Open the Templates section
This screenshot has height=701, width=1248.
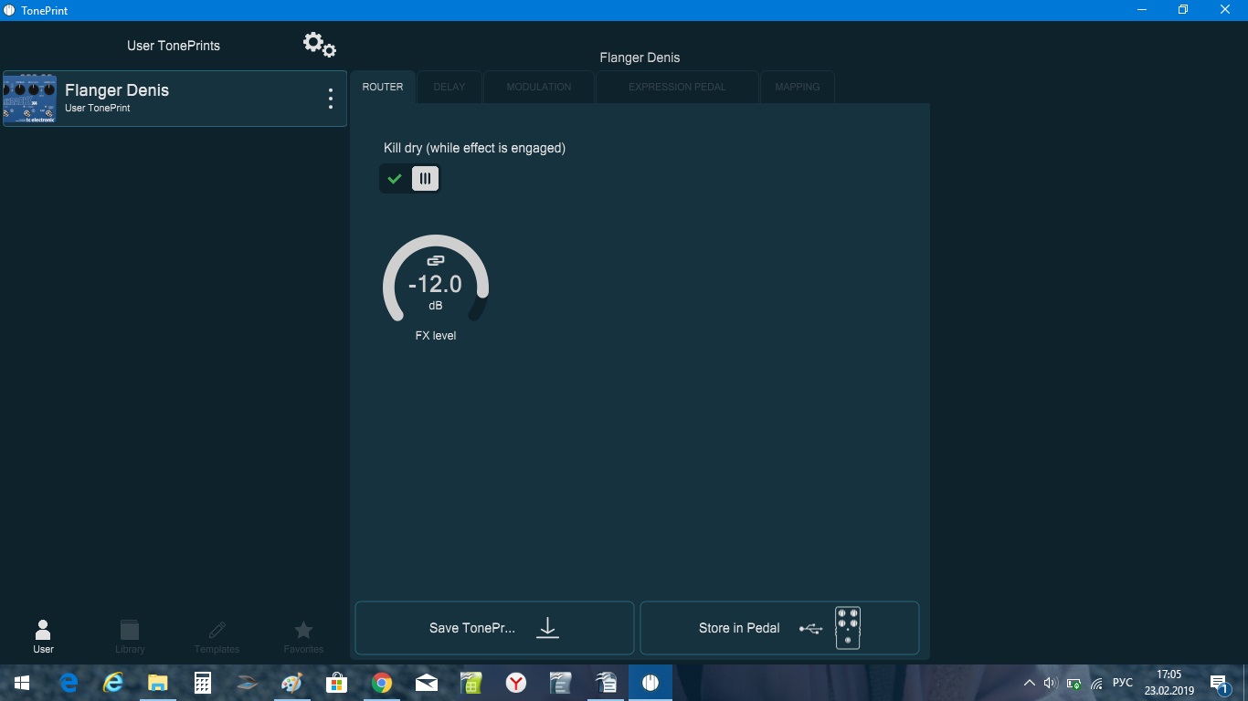click(217, 637)
